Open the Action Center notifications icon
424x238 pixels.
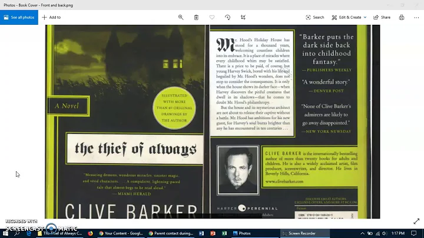tap(414, 233)
